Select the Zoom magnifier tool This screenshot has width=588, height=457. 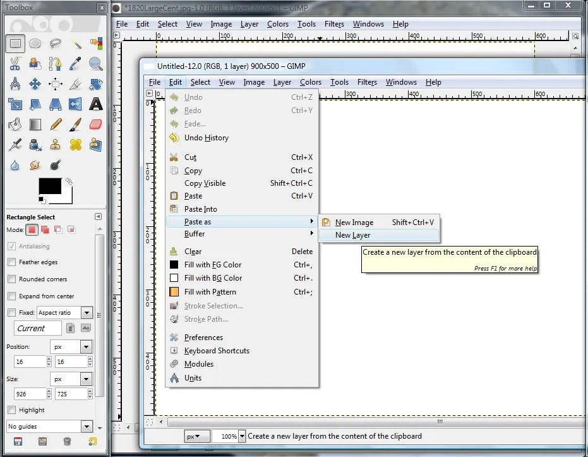point(96,64)
